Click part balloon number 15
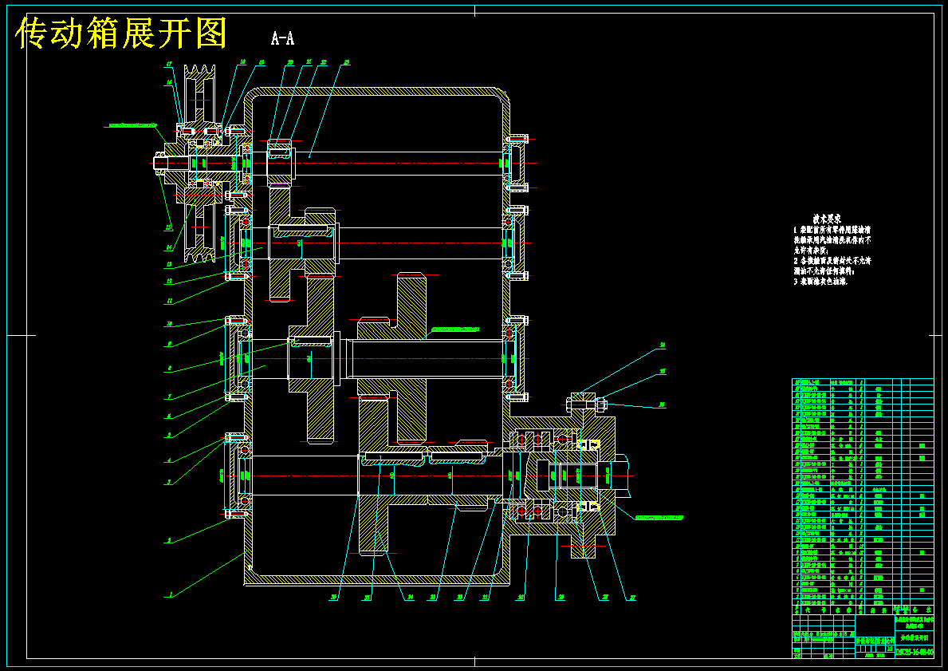This screenshot has width=948, height=671. [x=169, y=228]
